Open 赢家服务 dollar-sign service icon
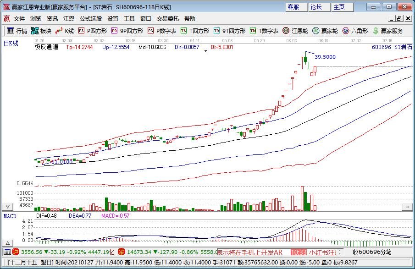Image resolution: width=415 pixels, height=269 pixels. pyautogui.click(x=388, y=31)
